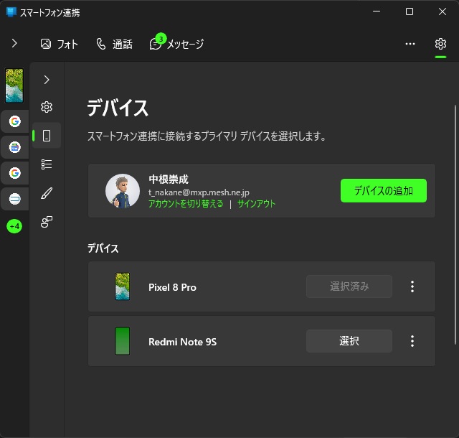Open the フォト tab
Image resolution: width=459 pixels, height=438 pixels.
[x=59, y=44]
